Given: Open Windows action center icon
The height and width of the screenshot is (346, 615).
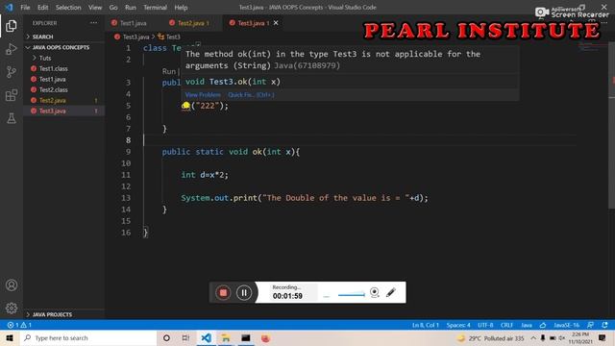Looking at the screenshot, I should 603,338.
